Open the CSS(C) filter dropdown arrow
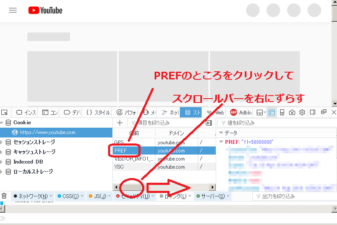Screen dimensions: 337x225 [x=82, y=196]
